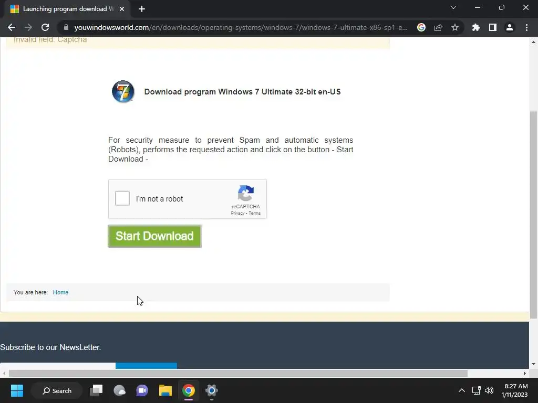538x403 pixels.
Task: Close the Launching program download tab
Action: click(x=122, y=9)
